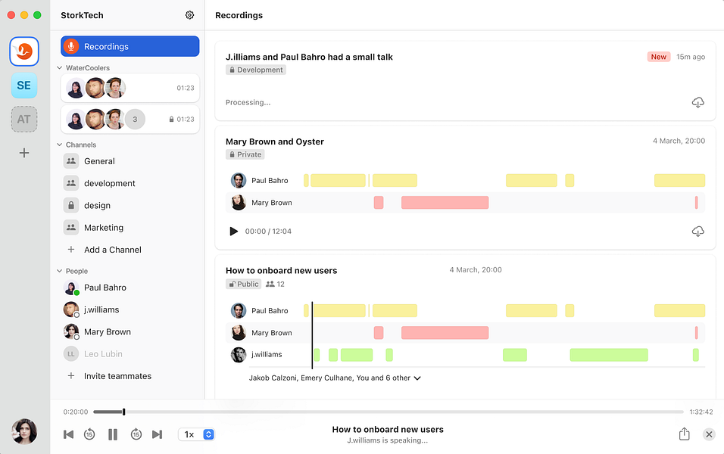
Task: Open Mary Brown and Oyster recording title
Action: (x=275, y=141)
